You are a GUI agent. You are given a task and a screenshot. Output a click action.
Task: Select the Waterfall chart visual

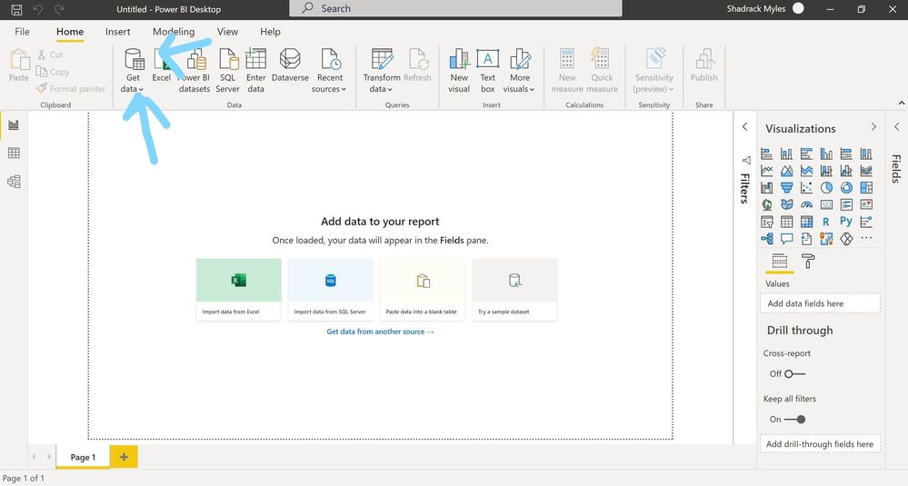(x=767, y=187)
